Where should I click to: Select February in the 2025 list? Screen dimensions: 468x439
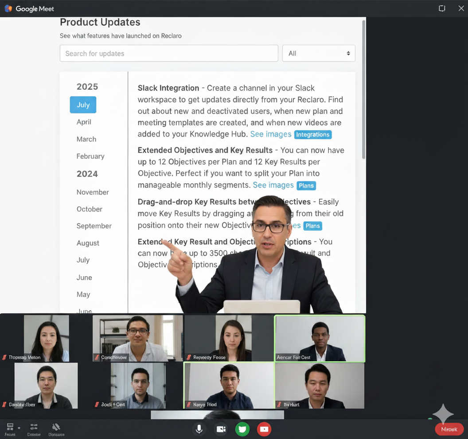[x=90, y=156]
